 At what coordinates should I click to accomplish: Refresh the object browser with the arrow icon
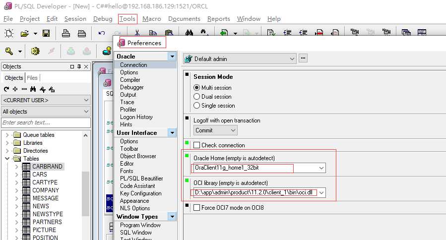pyautogui.click(x=6, y=89)
